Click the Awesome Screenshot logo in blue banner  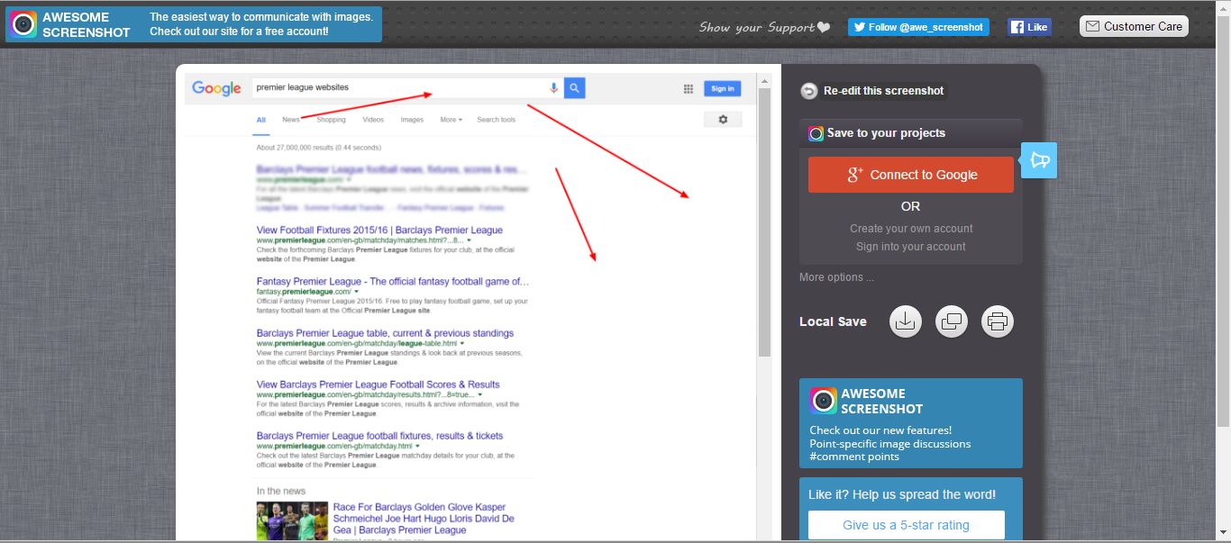click(824, 401)
